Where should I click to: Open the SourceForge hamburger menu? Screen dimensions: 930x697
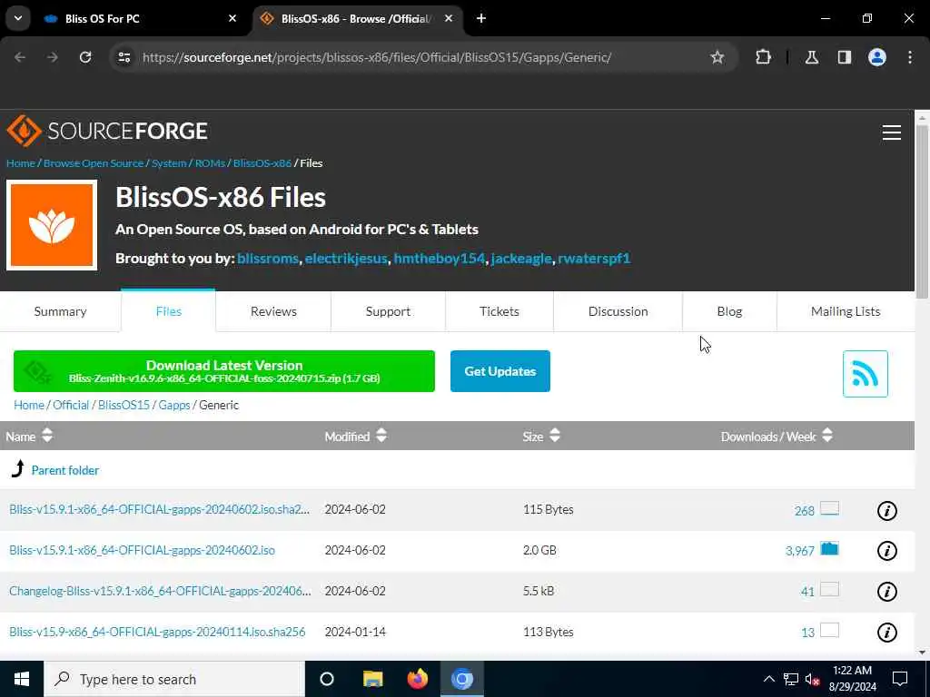coord(892,133)
